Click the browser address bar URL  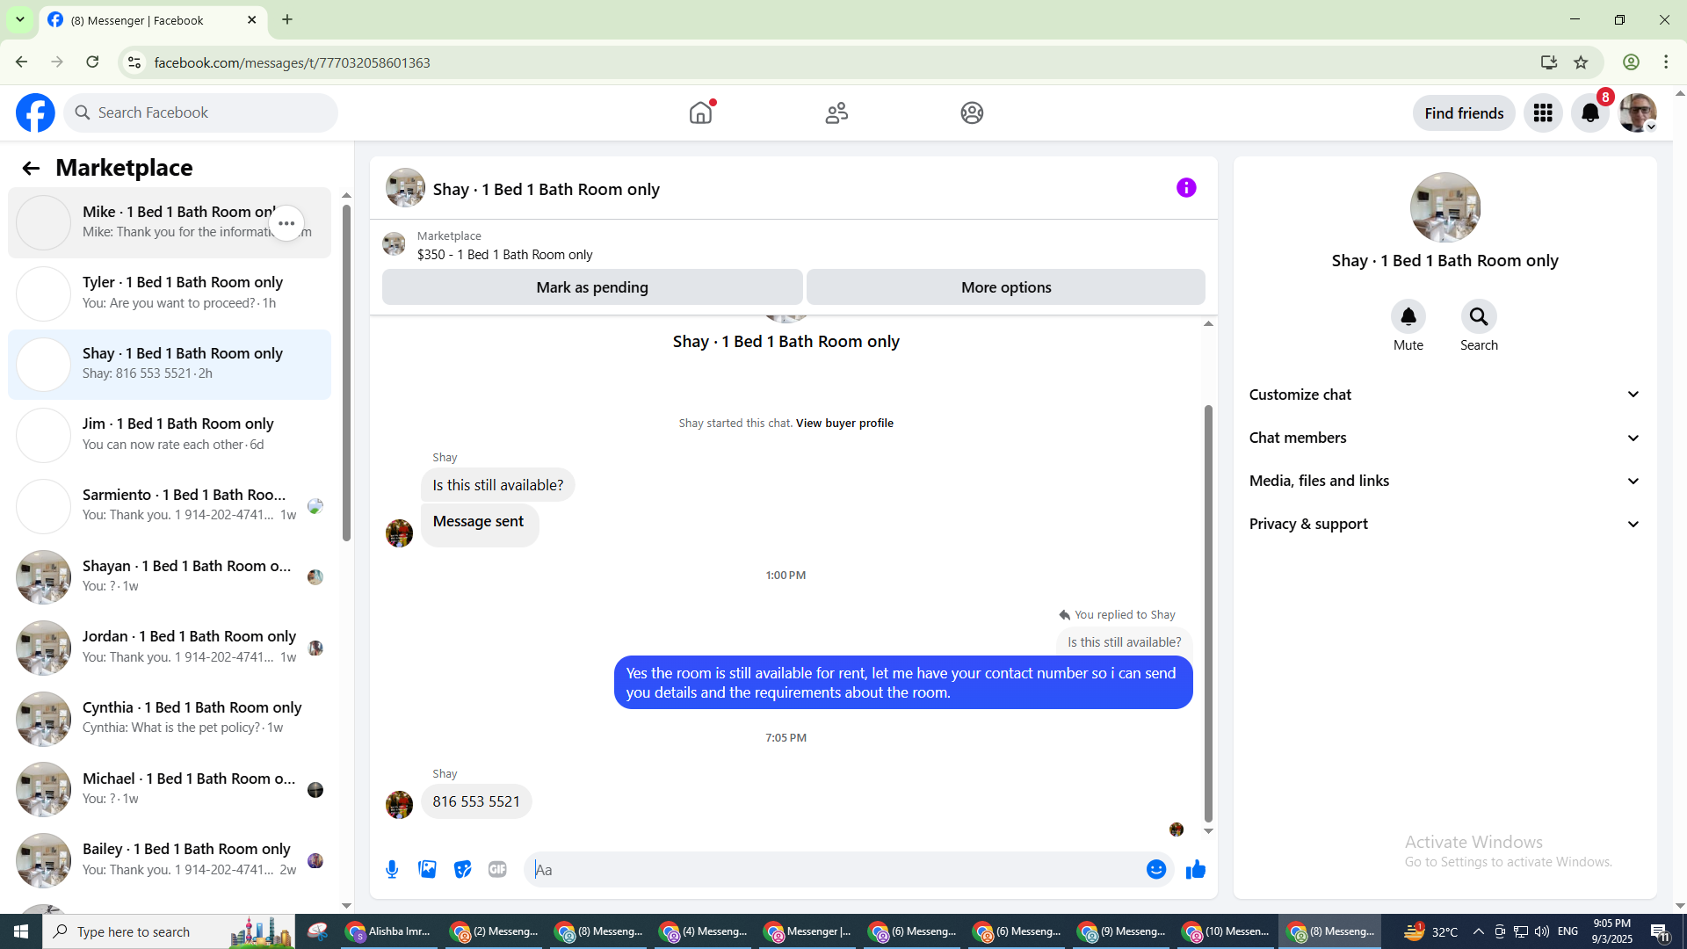pyautogui.click(x=292, y=62)
